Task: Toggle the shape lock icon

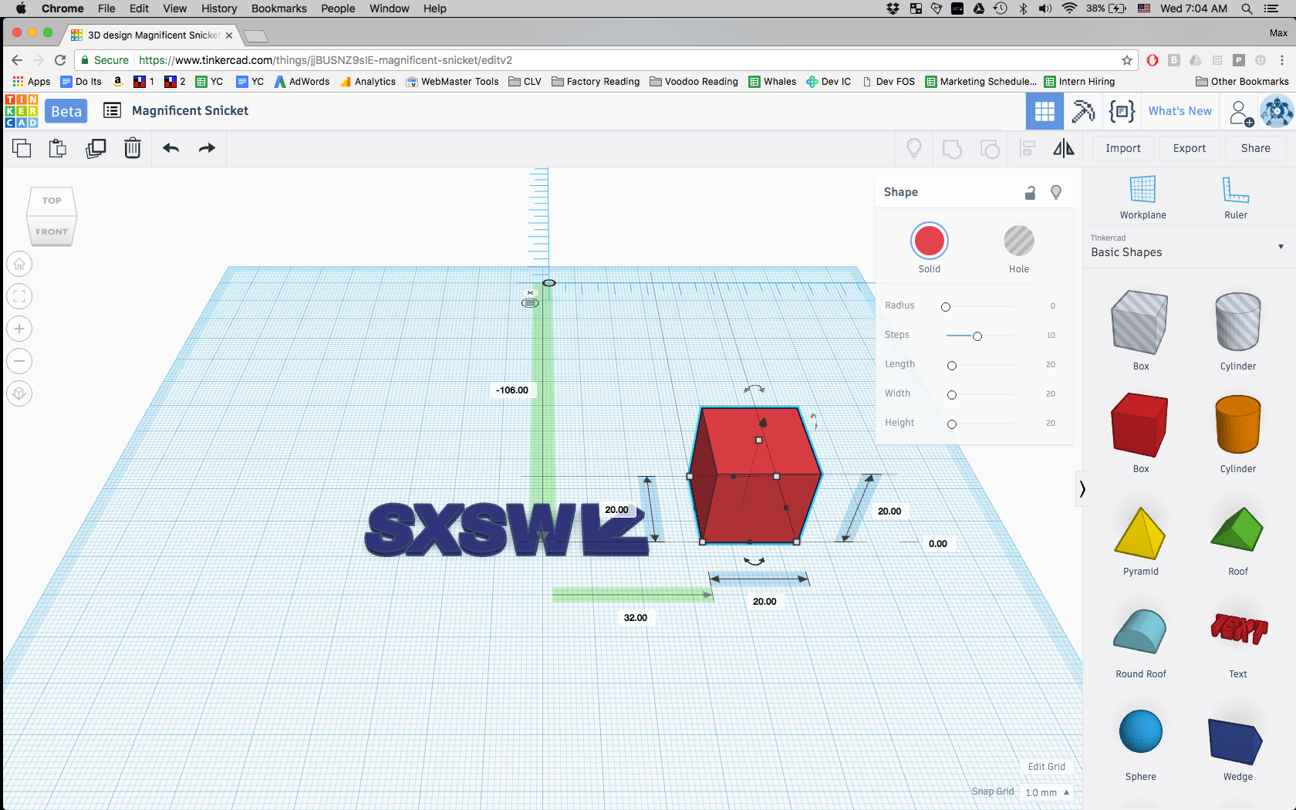Action: 1031,191
